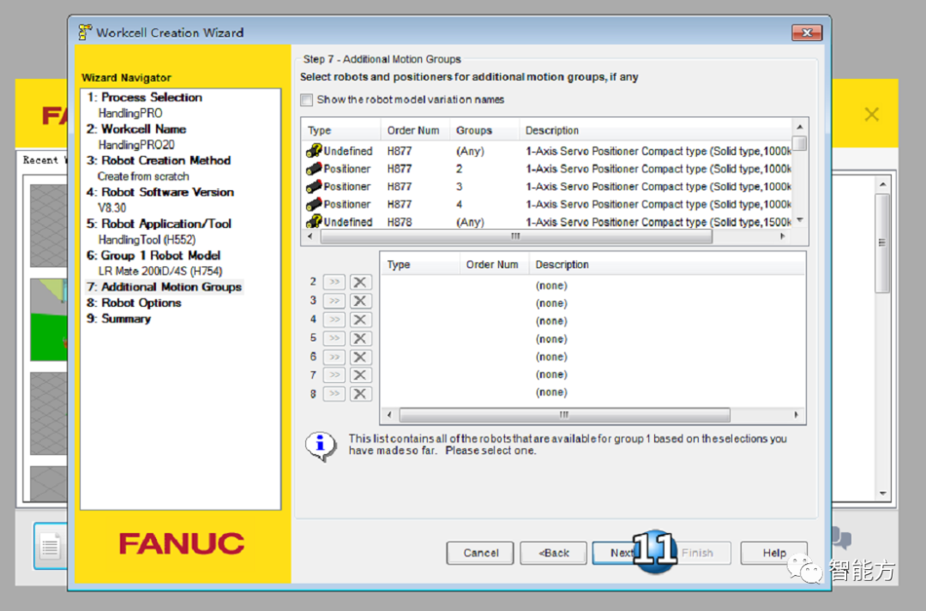This screenshot has height=611, width=926.
Task: Click the upper list's scroll-right arrow
Action: click(x=783, y=237)
